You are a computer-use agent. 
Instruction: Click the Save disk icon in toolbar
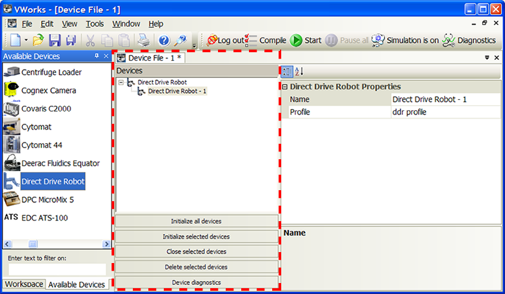[55, 40]
